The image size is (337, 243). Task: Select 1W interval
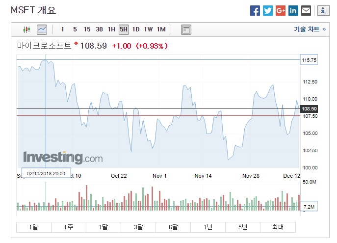point(148,29)
